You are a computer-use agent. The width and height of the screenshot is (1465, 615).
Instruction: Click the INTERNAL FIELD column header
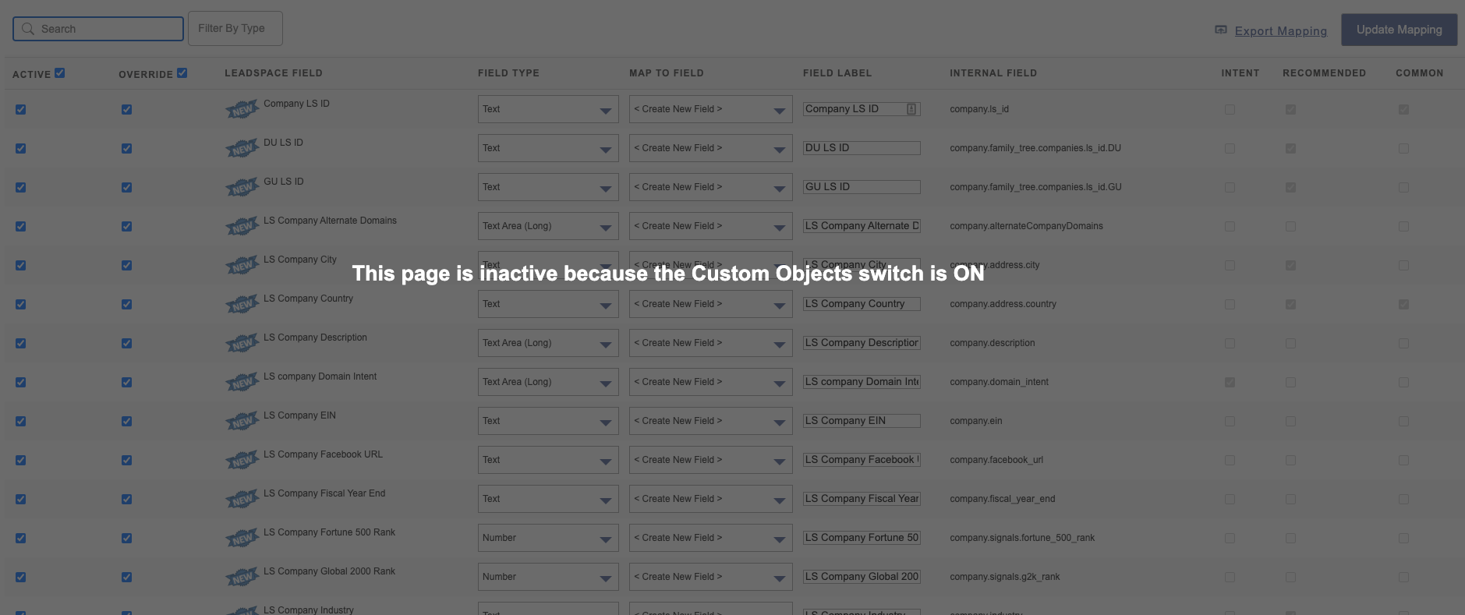point(993,73)
